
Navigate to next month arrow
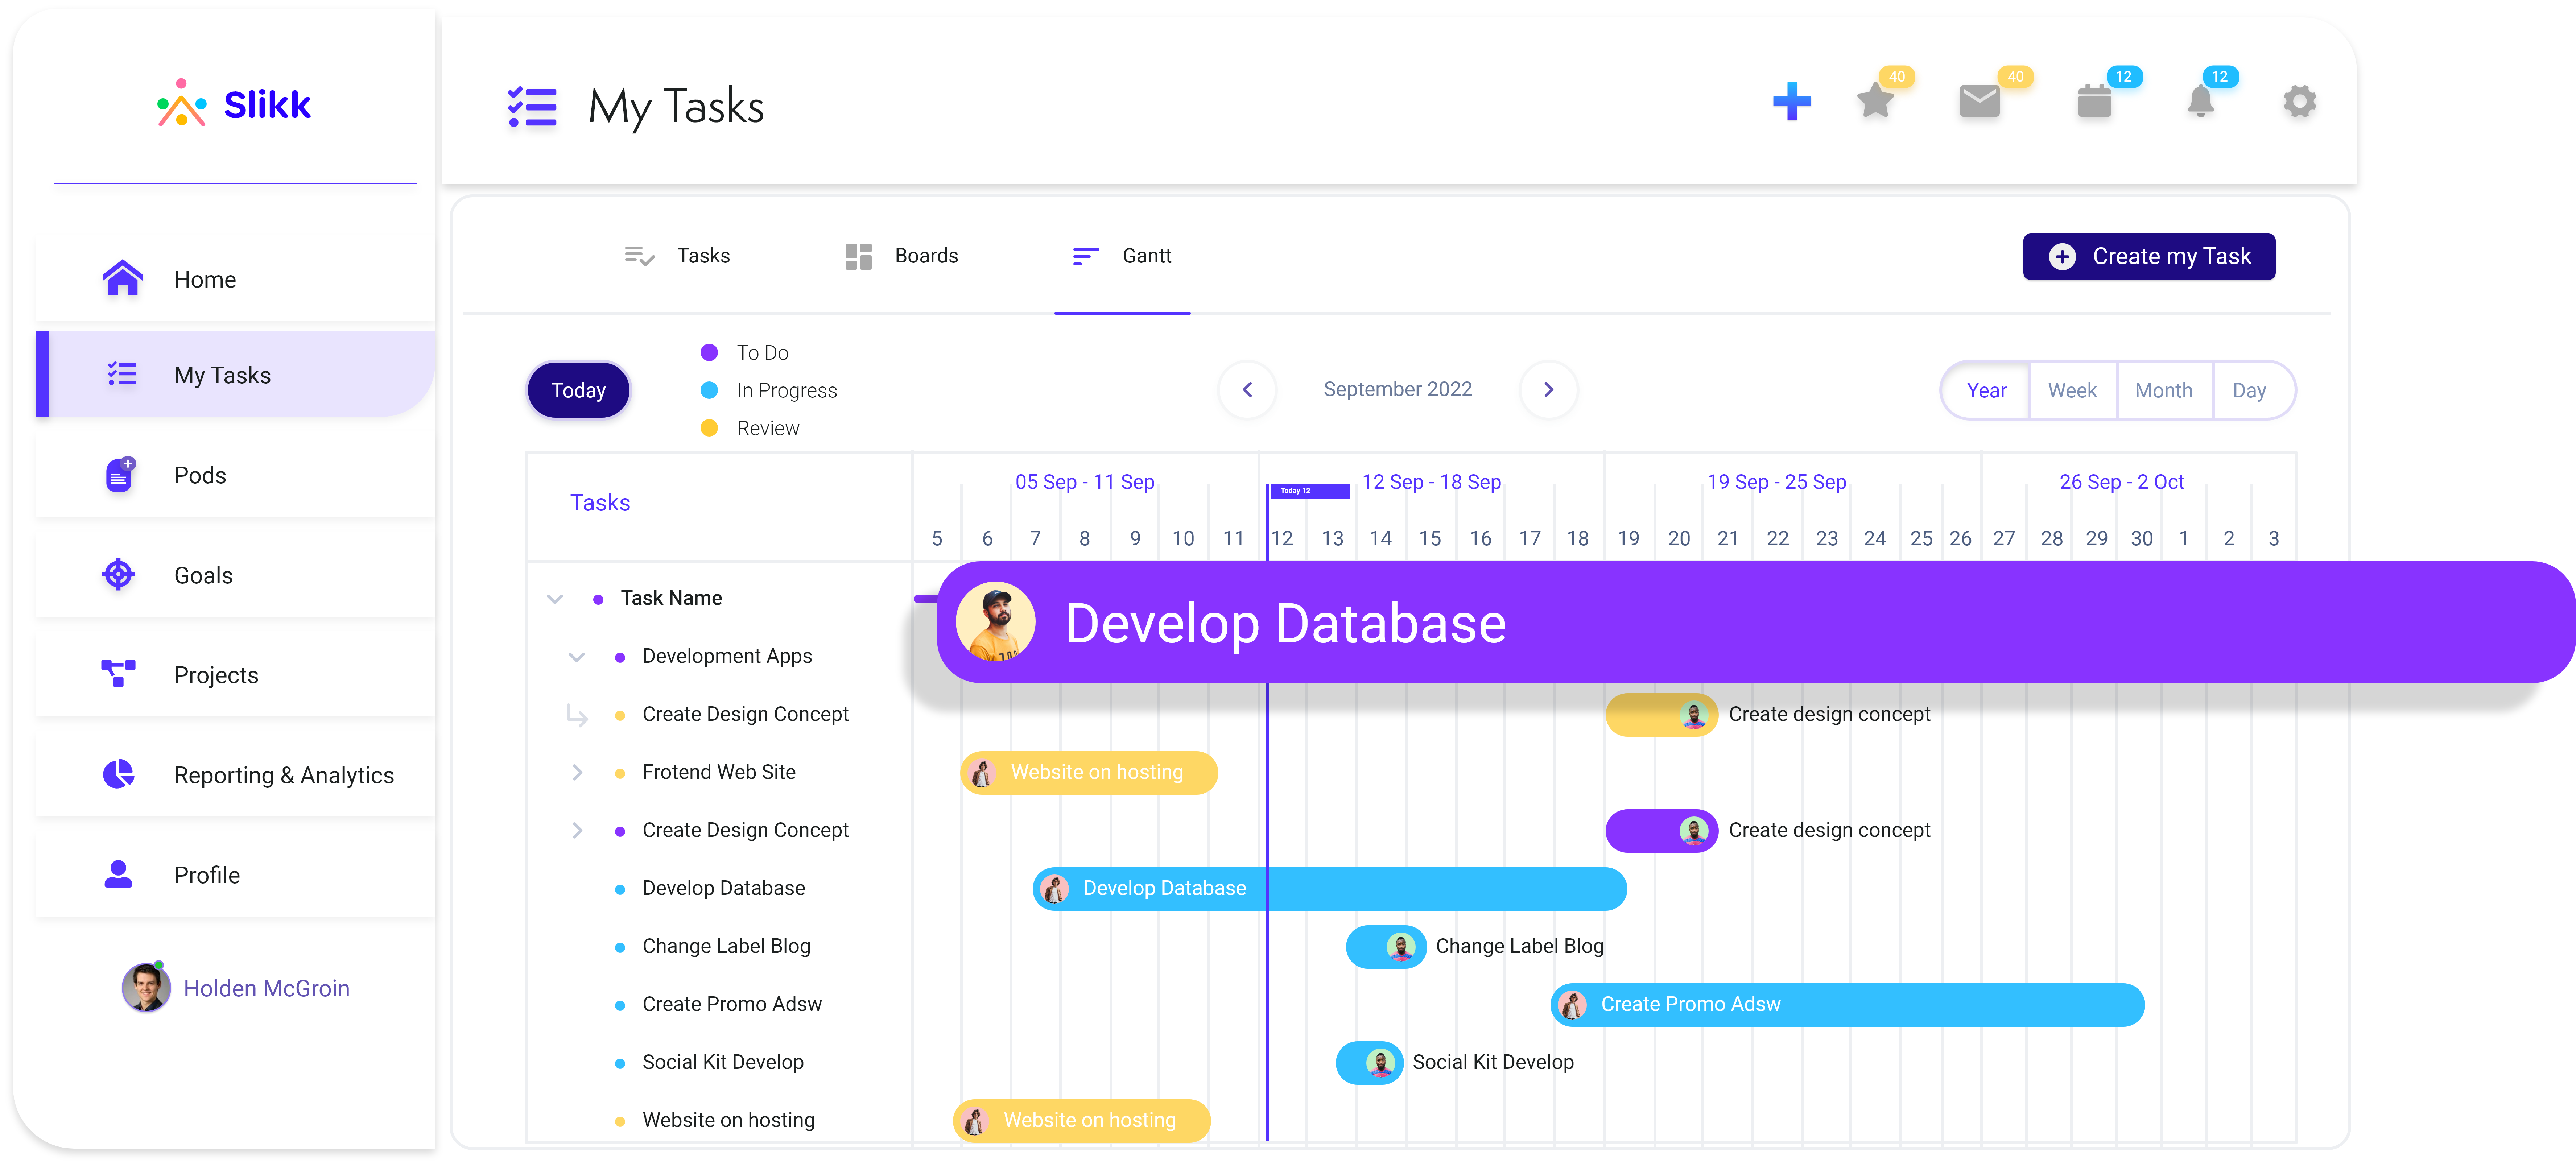[x=1544, y=389]
